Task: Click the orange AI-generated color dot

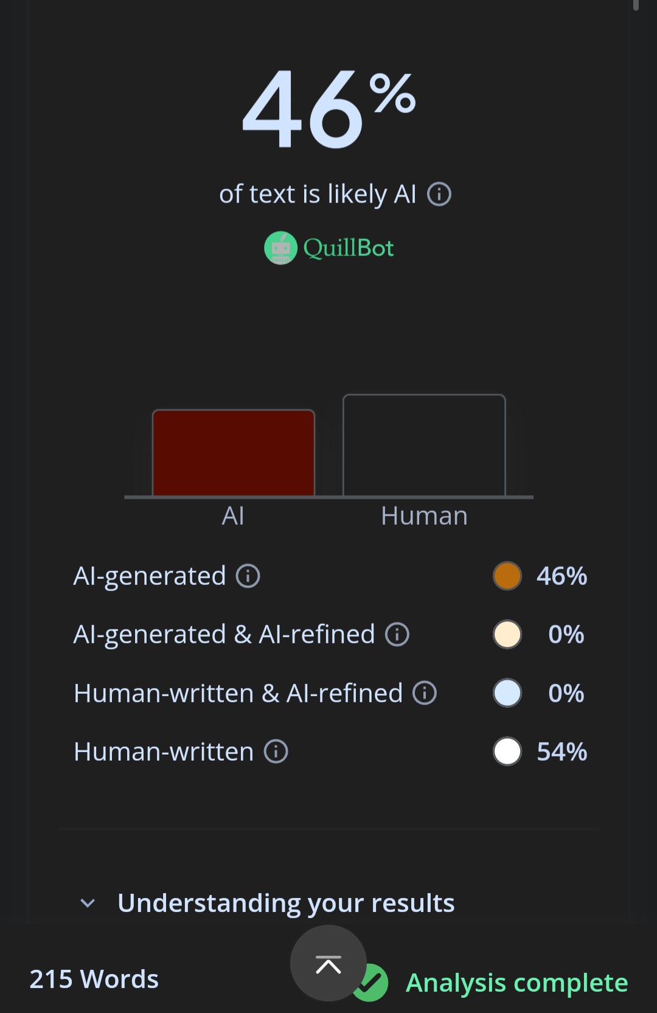Action: 507,576
